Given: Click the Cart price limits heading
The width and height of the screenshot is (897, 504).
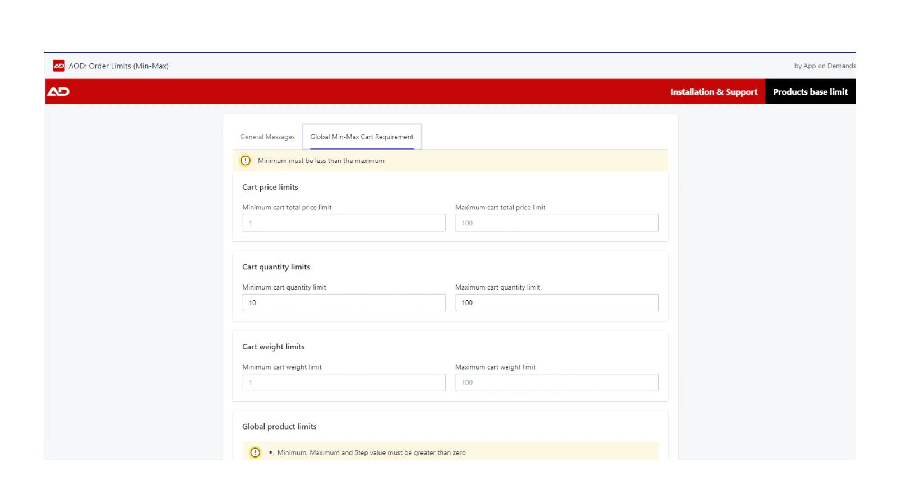Looking at the screenshot, I should pos(270,187).
